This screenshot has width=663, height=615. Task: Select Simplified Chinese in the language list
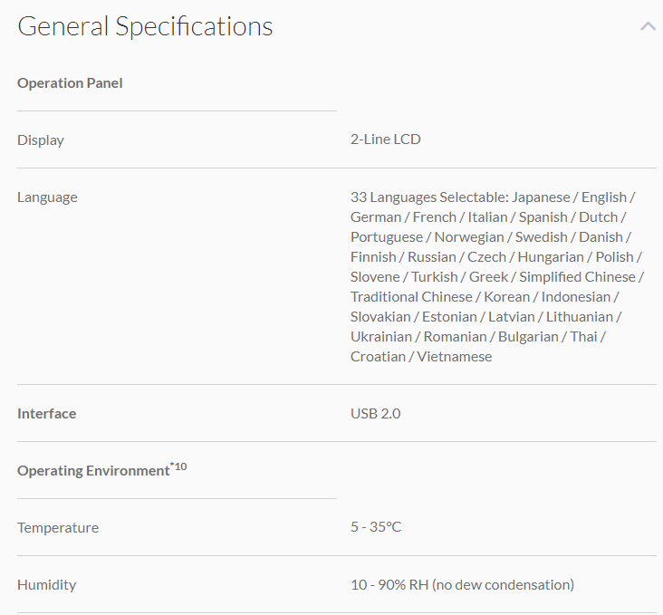coord(577,277)
